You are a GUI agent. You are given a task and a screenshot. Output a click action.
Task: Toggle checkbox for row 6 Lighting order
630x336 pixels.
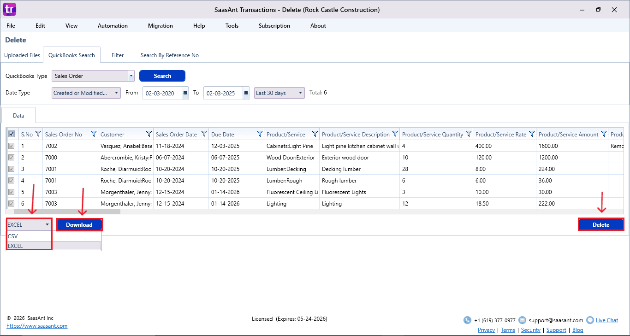(12, 204)
